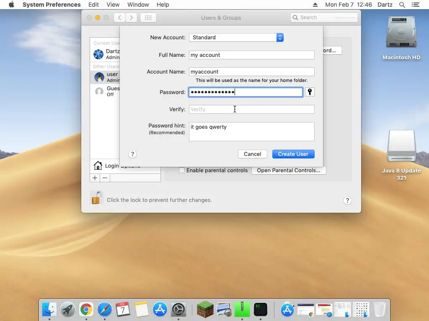Open the Help menu
Viewport: 429px width, 321px height.
(163, 5)
